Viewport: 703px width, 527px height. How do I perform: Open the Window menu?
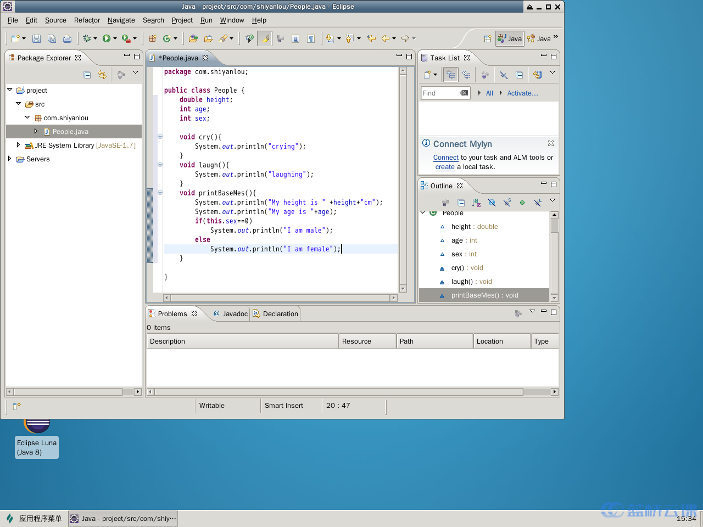point(232,20)
